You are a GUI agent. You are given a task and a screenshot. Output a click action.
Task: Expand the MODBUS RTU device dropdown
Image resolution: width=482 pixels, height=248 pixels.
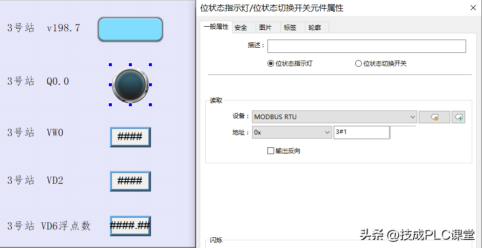[x=334, y=117]
